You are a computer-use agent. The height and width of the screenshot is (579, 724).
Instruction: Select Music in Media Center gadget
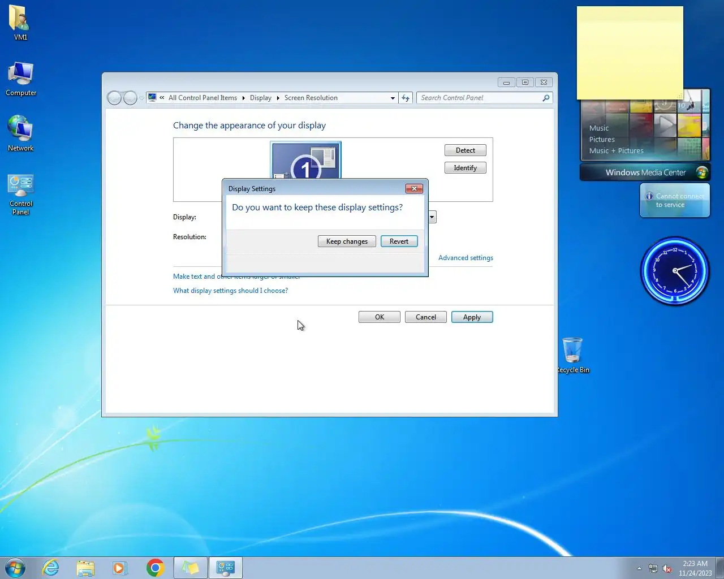click(599, 128)
